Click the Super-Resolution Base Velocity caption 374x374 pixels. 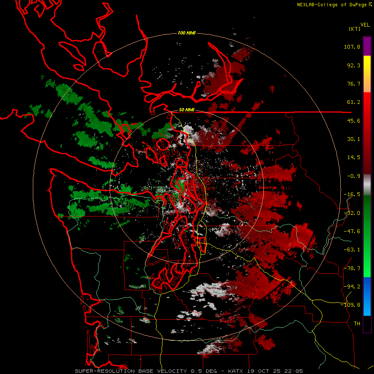[131, 371]
